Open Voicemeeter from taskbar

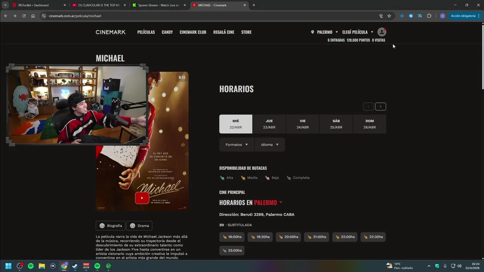click(86, 266)
